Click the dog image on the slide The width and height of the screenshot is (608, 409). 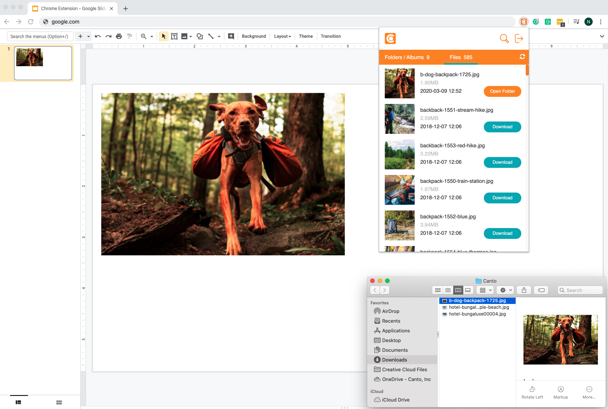[223, 174]
